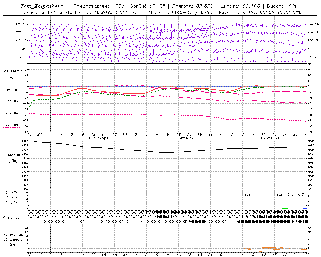Click the Высота: 69м value
Screen dimensions: 321x257
(282, 6)
